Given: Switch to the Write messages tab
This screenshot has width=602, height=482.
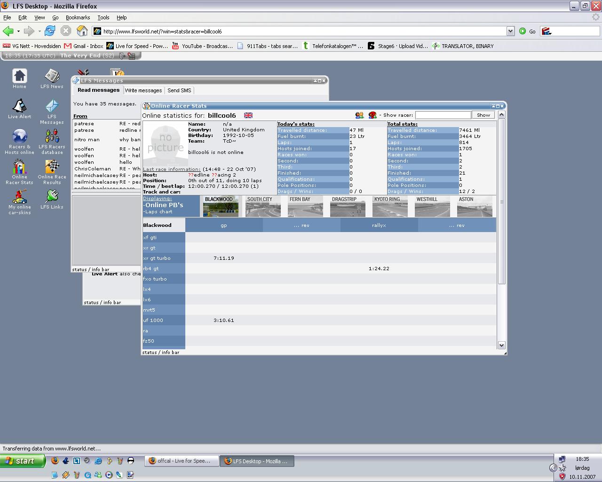Looking at the screenshot, I should (x=143, y=90).
